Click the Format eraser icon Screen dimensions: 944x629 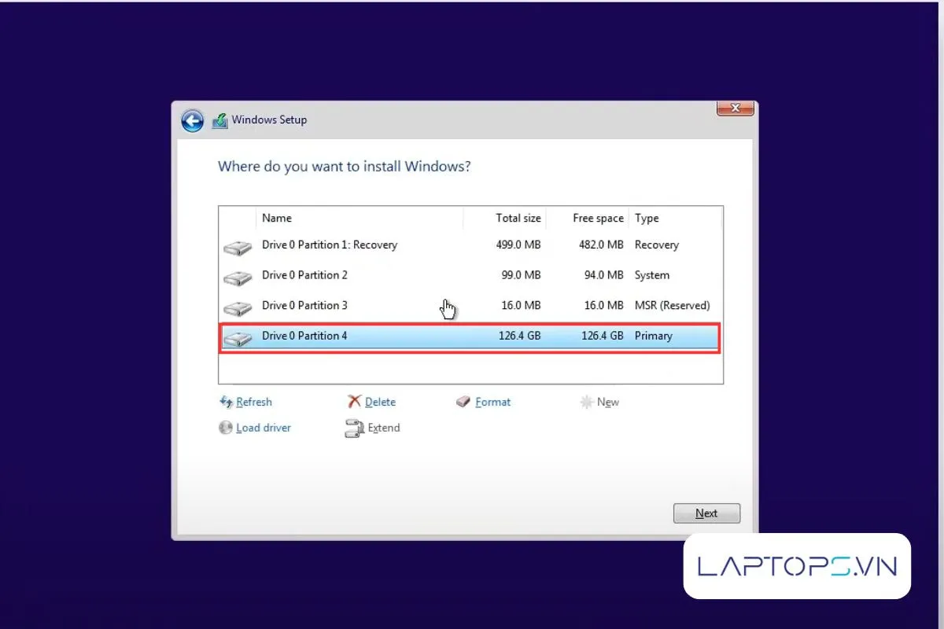click(x=463, y=402)
